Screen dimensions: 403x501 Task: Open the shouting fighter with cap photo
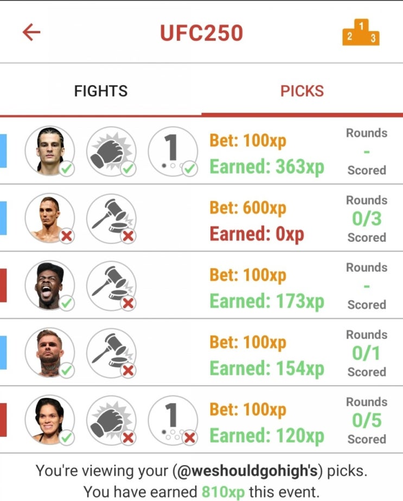pos(50,286)
